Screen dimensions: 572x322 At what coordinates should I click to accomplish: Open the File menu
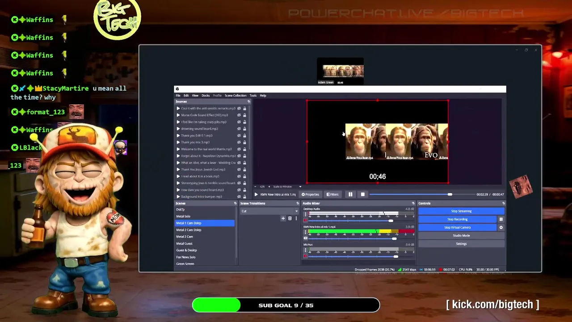[178, 95]
